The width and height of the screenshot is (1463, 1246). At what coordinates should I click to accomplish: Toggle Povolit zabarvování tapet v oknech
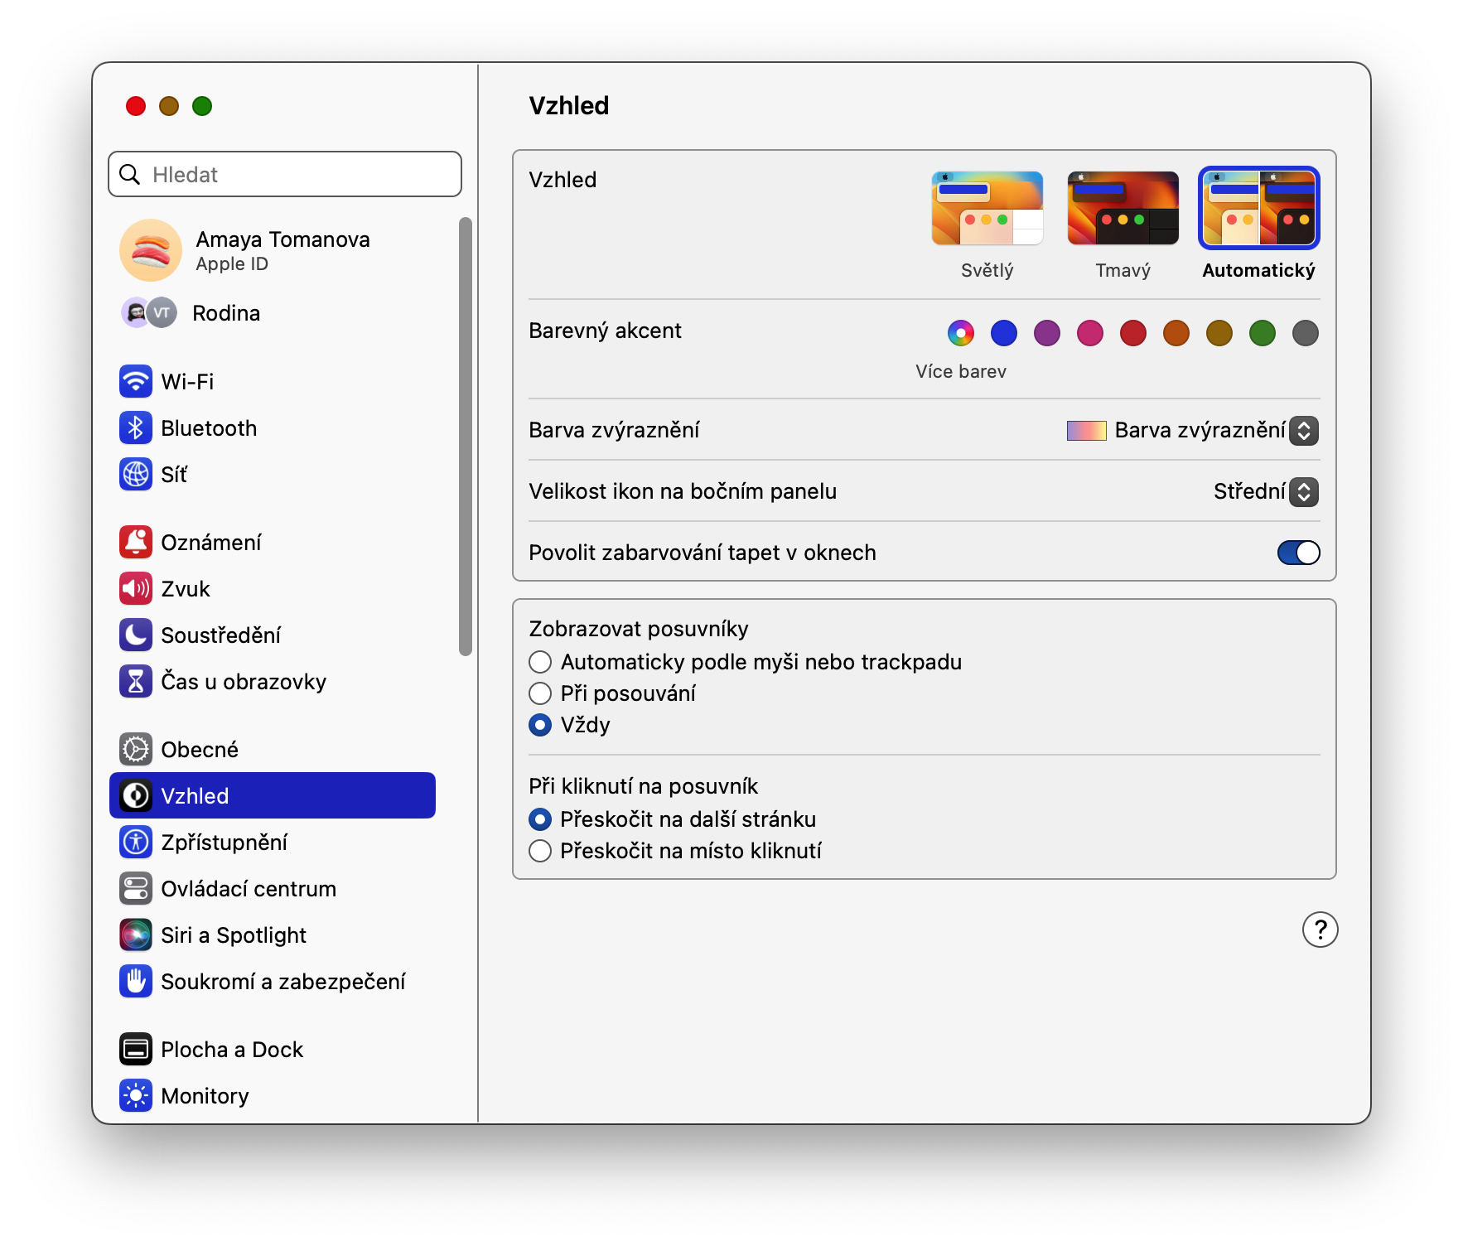[1298, 553]
